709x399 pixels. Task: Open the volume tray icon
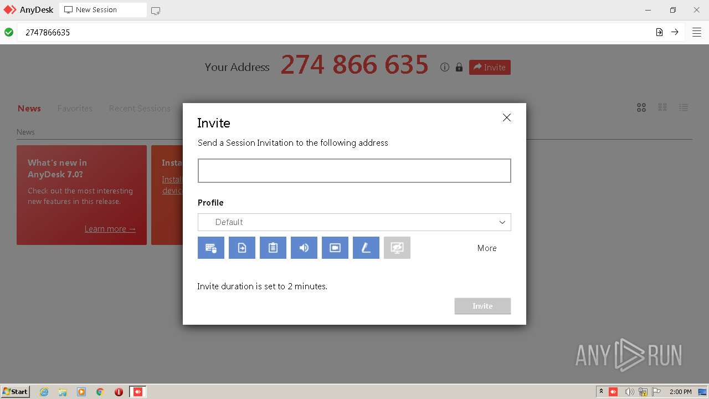(x=629, y=392)
